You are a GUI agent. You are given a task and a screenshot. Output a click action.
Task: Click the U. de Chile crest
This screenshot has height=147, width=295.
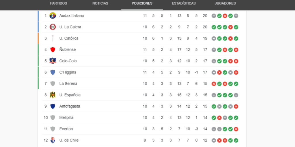53,140
